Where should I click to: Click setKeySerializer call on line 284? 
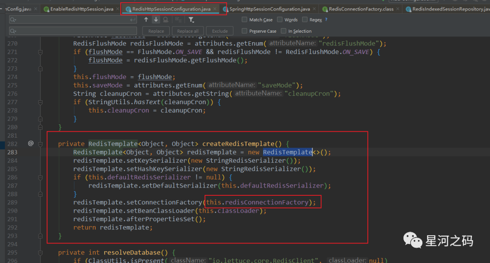[x=157, y=161]
